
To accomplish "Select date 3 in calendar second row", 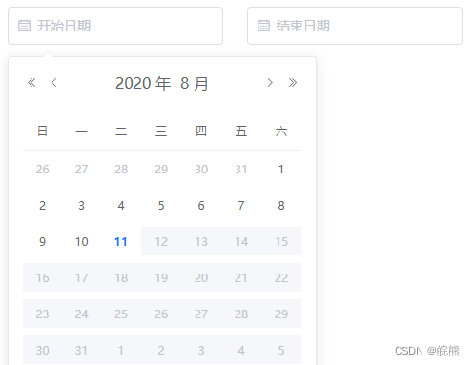I will click(82, 206).
